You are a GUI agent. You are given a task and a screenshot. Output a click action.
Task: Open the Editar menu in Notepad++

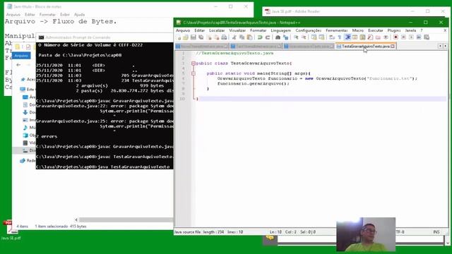click(x=199, y=30)
